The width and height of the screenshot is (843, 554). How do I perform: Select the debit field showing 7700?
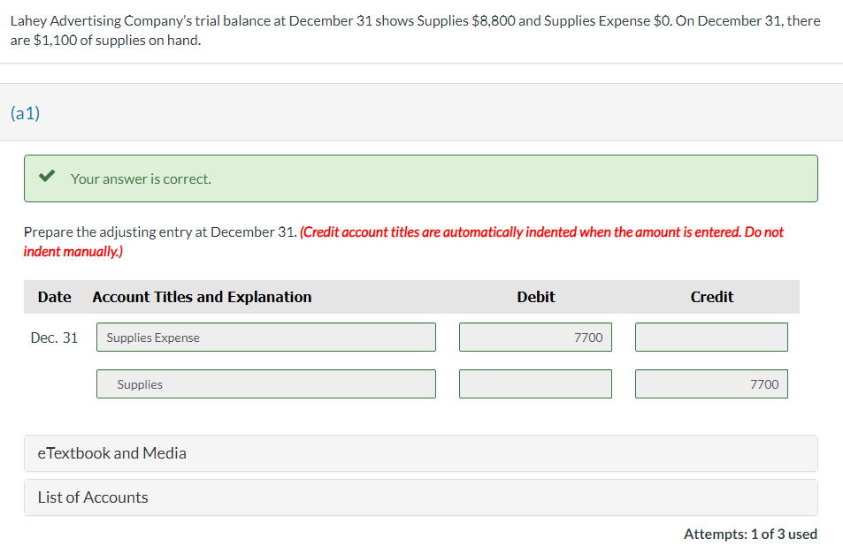pyautogui.click(x=534, y=337)
